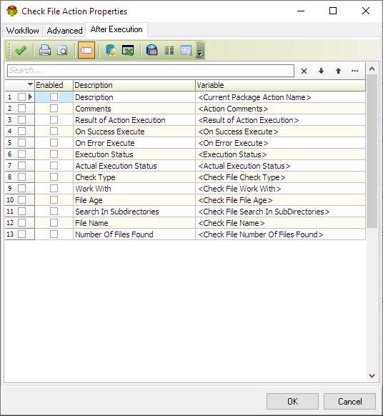Find next with down arrow icon
Image resolution: width=383 pixels, height=416 pixels.
pos(321,71)
